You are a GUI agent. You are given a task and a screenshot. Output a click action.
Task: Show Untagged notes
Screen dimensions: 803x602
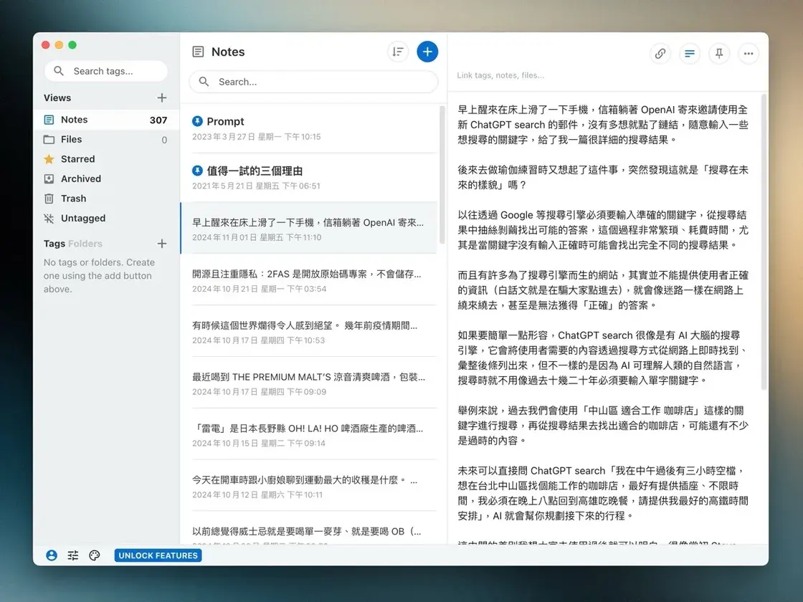pos(107,218)
